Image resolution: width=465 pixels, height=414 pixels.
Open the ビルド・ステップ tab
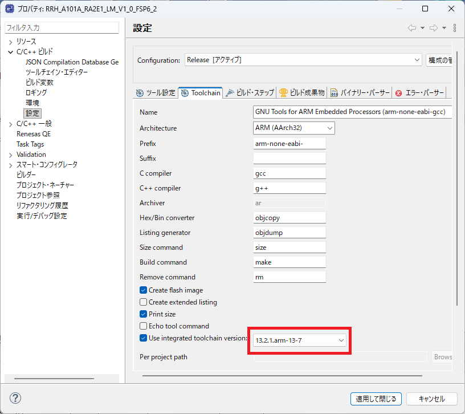pos(250,92)
